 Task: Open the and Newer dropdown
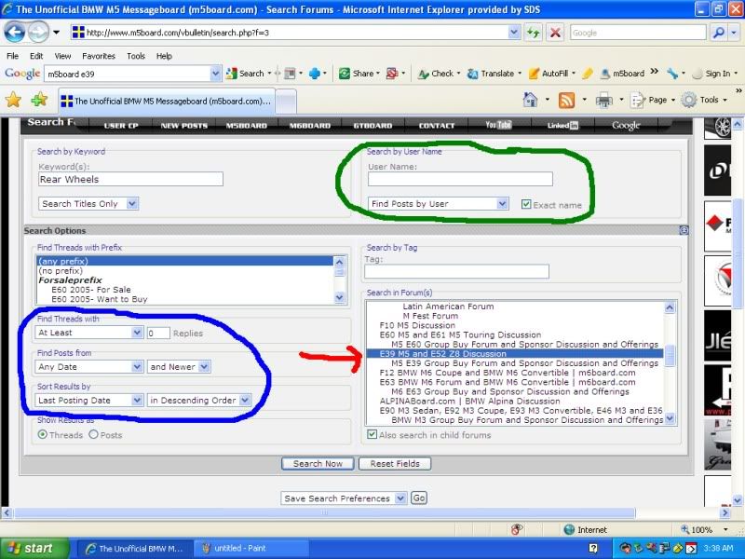[x=179, y=366]
